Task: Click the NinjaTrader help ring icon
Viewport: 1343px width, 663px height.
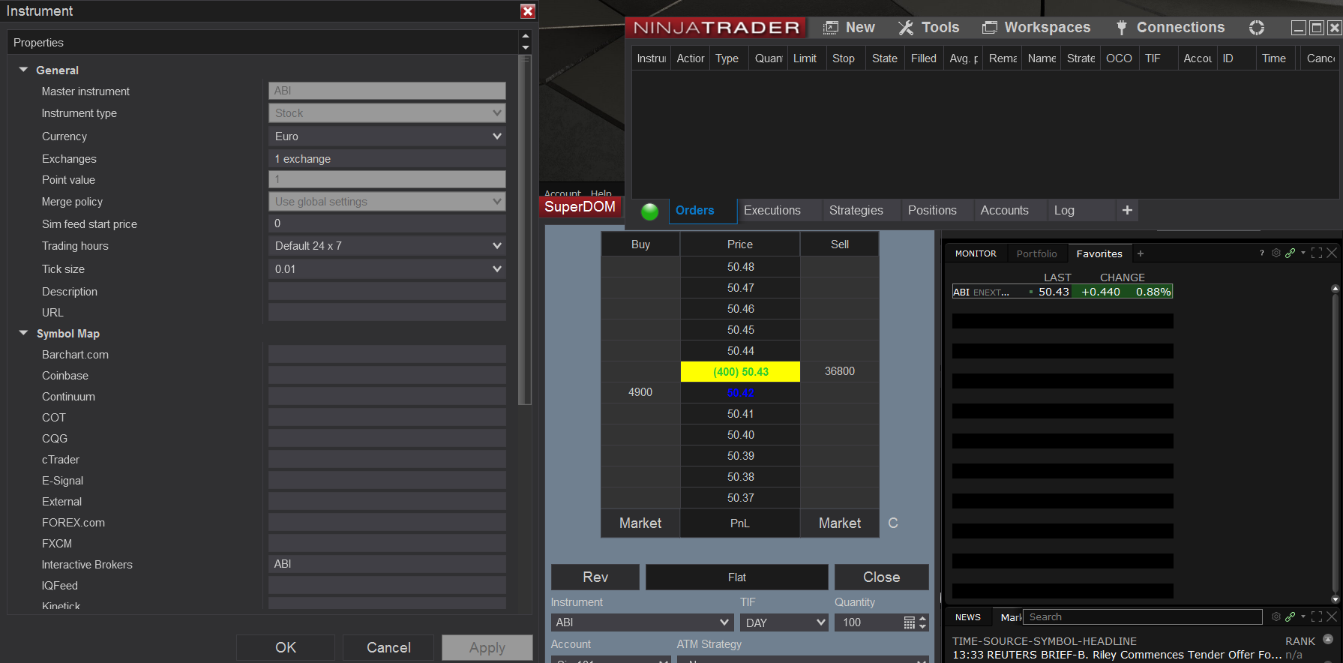Action: [1257, 28]
